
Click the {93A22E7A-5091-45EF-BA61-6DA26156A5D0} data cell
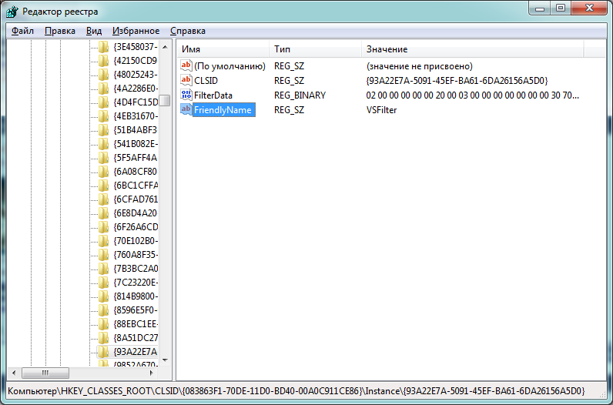(x=457, y=81)
